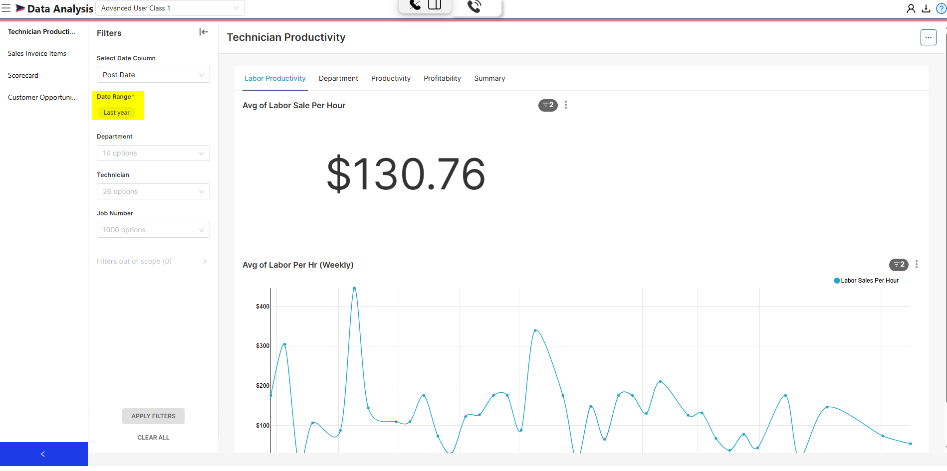947x471 pixels.
Task: Click the $130.76 value
Action: pyautogui.click(x=406, y=174)
